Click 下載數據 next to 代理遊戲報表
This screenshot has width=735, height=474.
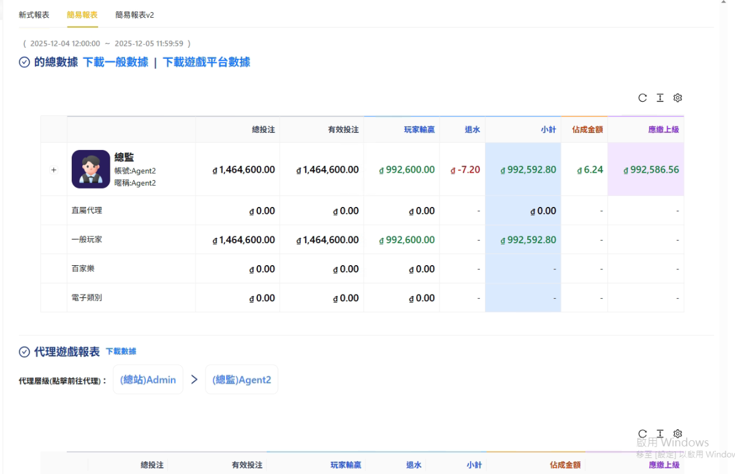point(121,352)
